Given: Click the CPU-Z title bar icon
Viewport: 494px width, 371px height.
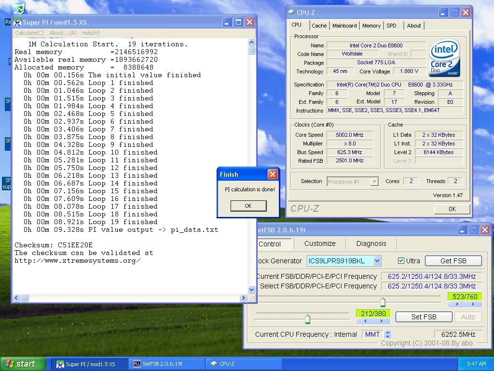Looking at the screenshot, I should click(291, 12).
